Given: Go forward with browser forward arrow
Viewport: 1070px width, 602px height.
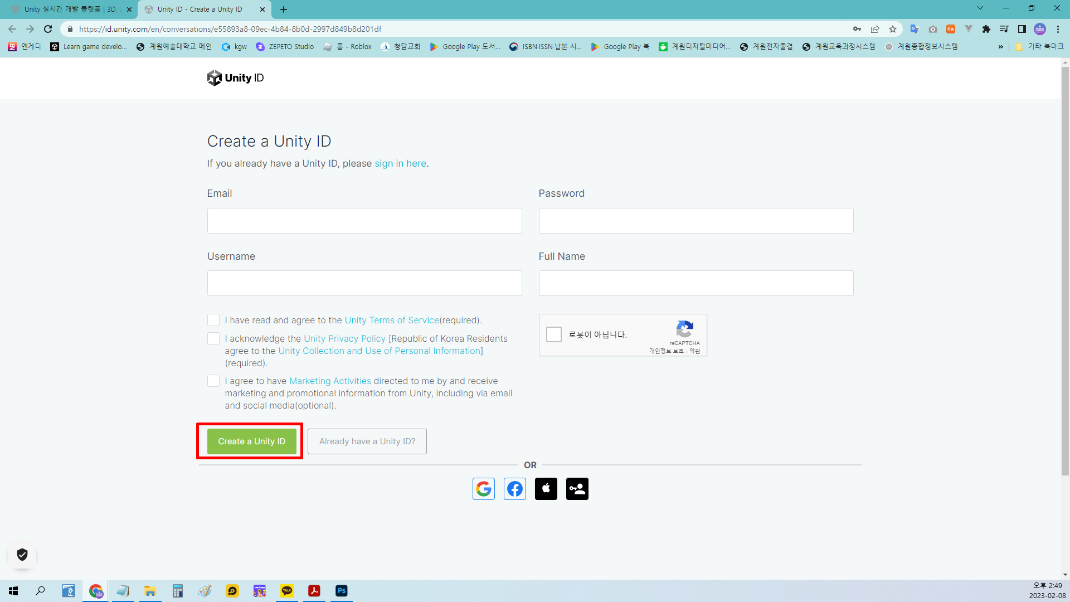Looking at the screenshot, I should point(30,29).
